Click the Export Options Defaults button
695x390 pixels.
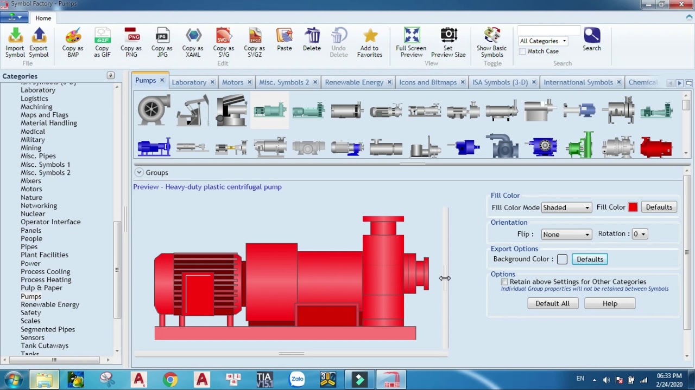pos(590,259)
